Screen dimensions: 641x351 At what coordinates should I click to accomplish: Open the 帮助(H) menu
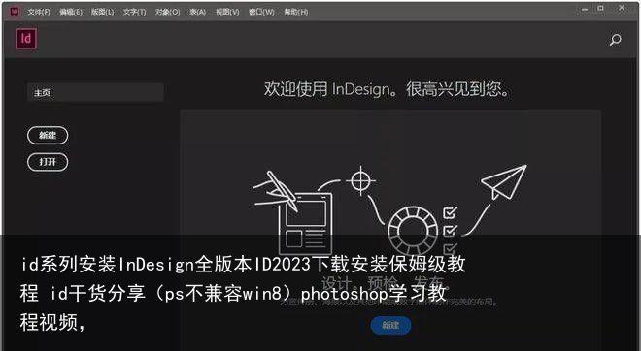pyautogui.click(x=296, y=12)
